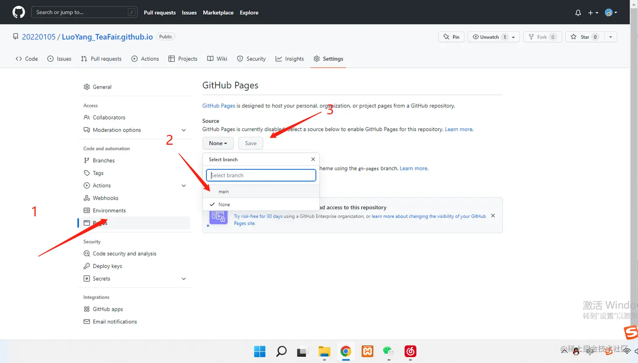The height and width of the screenshot is (363, 638).
Task: Open Secrets settings in sidebar
Action: (101, 279)
